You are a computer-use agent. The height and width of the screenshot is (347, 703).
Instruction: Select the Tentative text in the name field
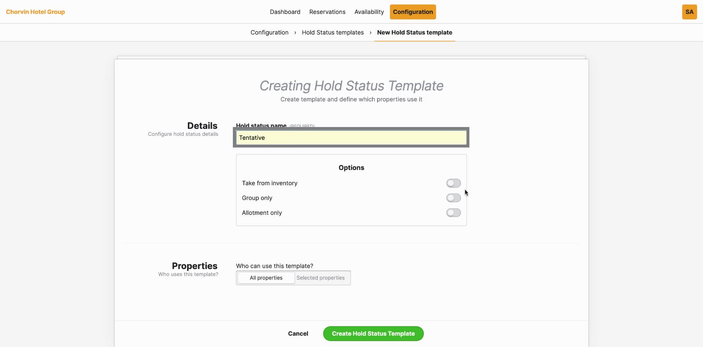[x=252, y=138]
